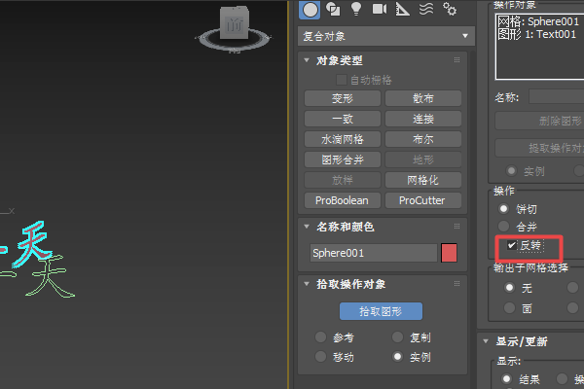
Task: Collapse the 名称和颜色 rollout
Action: click(307, 227)
